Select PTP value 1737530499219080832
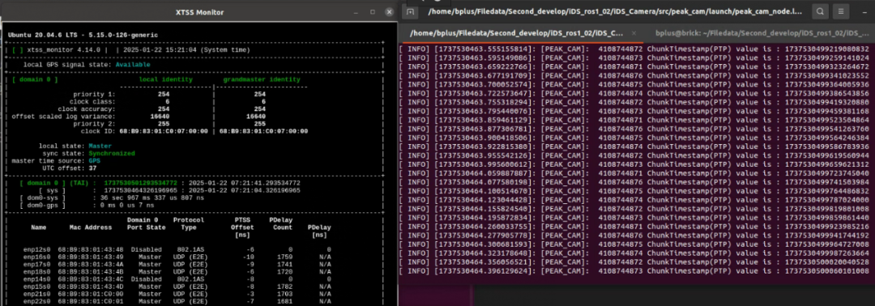This screenshot has height=306, width=875. pyautogui.click(x=827, y=49)
